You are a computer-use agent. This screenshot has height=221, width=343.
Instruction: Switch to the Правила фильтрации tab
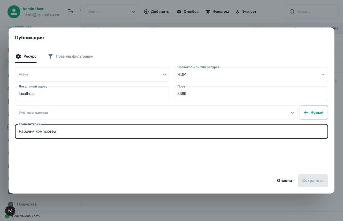click(x=71, y=57)
